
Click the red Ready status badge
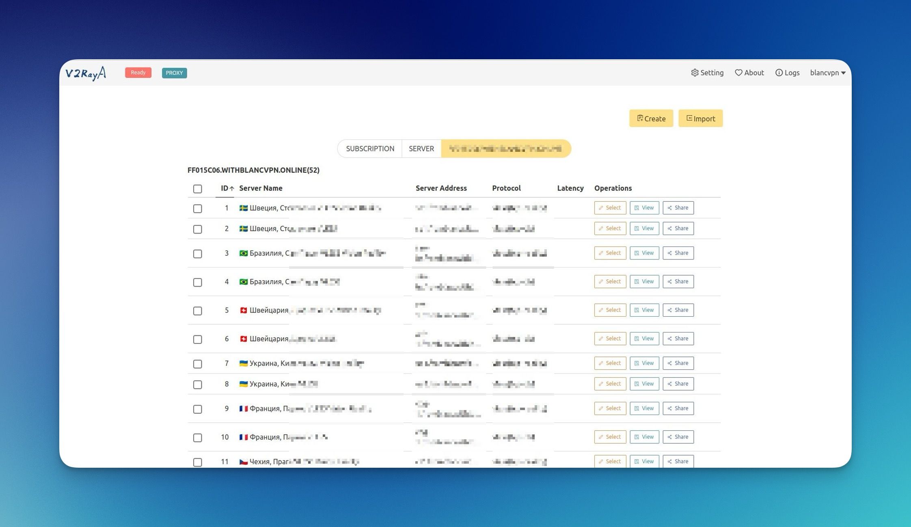(138, 73)
